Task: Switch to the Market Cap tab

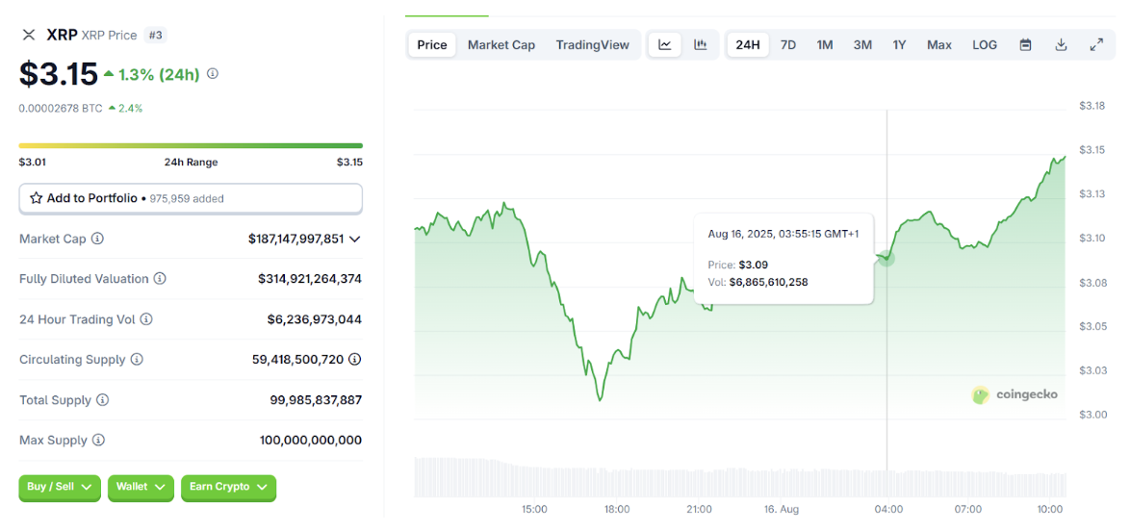Action: 501,44
